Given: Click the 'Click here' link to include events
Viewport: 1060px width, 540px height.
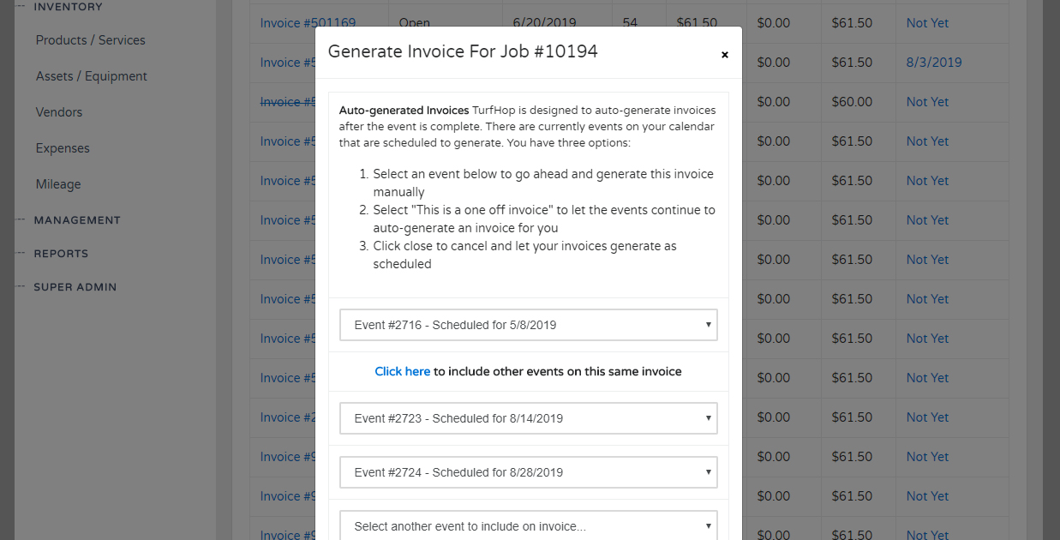Looking at the screenshot, I should point(402,371).
